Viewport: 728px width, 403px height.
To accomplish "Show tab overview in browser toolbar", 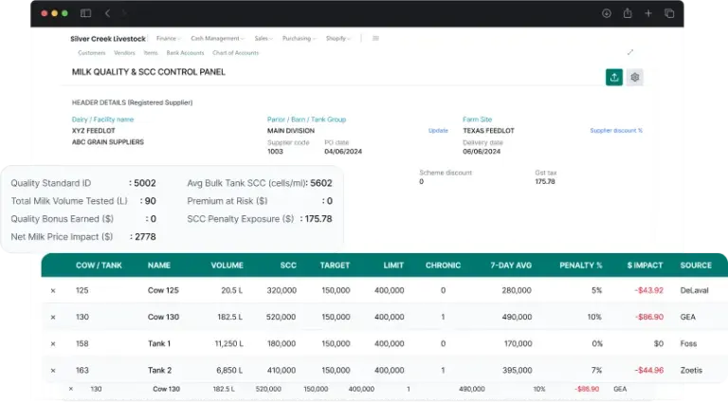I will pyautogui.click(x=669, y=13).
